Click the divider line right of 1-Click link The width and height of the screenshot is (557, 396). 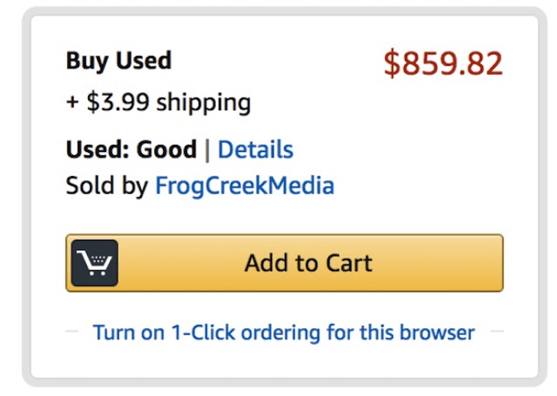(496, 332)
